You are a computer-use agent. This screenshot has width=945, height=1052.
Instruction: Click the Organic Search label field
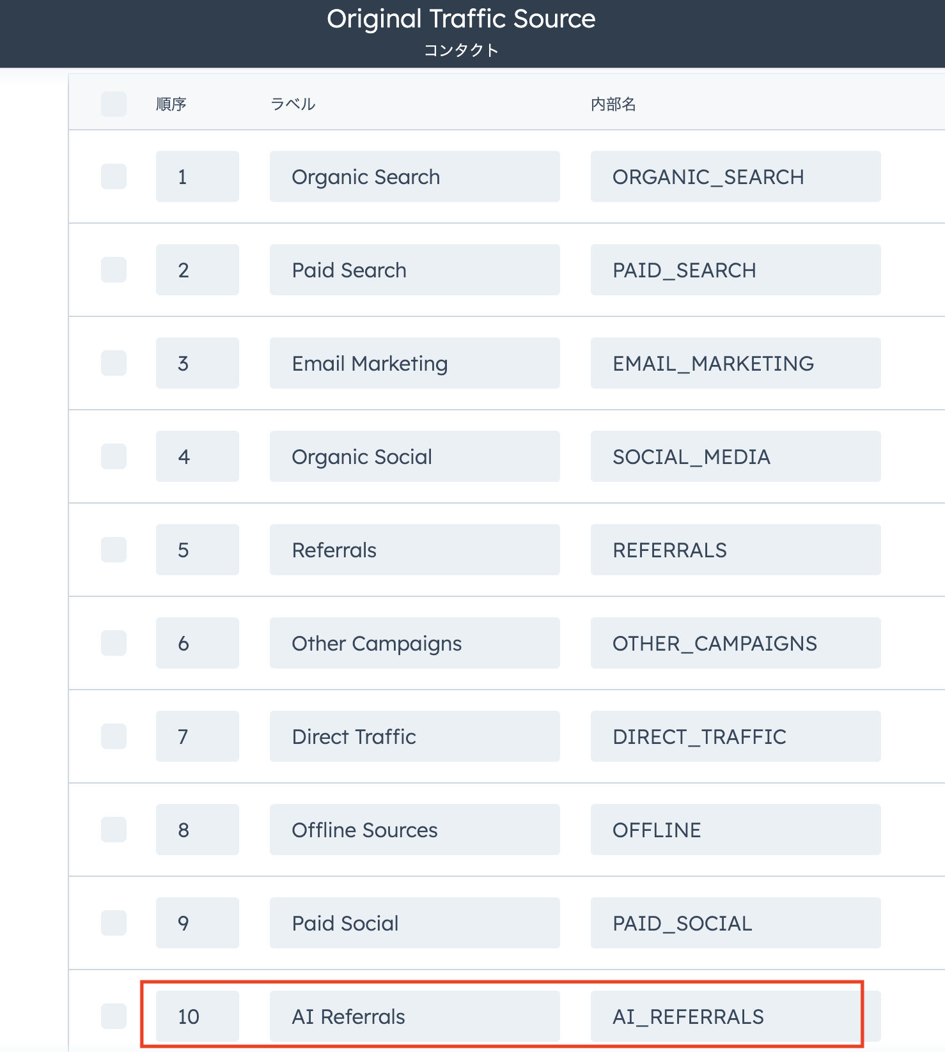(x=415, y=176)
